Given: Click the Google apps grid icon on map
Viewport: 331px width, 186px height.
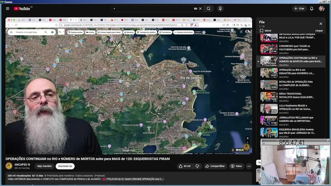Looking at the screenshot, I should coord(241,32).
